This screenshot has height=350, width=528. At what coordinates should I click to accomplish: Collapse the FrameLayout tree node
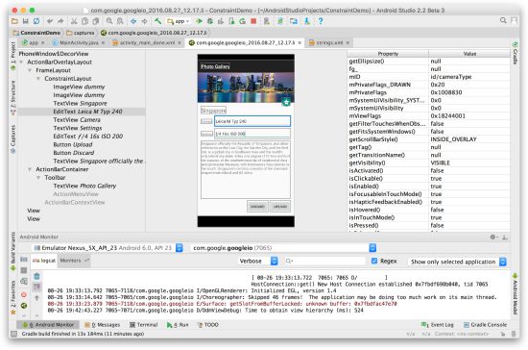click(30, 70)
